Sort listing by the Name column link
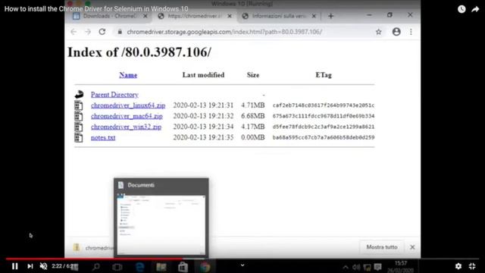Image resolution: width=485 pixels, height=273 pixels. point(128,75)
